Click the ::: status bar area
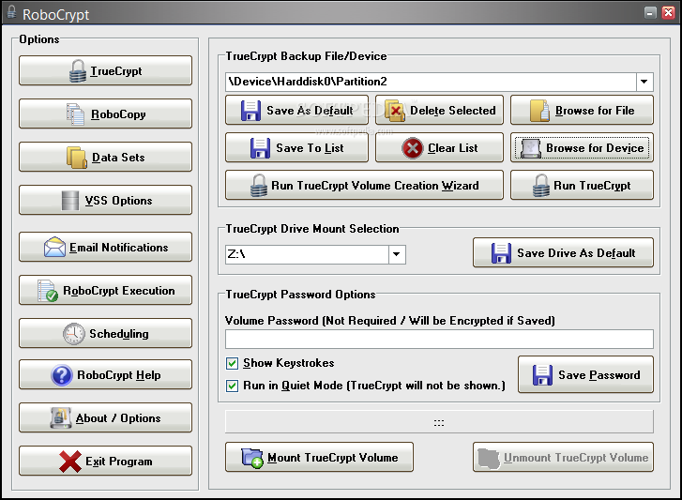The height and width of the screenshot is (500, 682). pos(439,422)
